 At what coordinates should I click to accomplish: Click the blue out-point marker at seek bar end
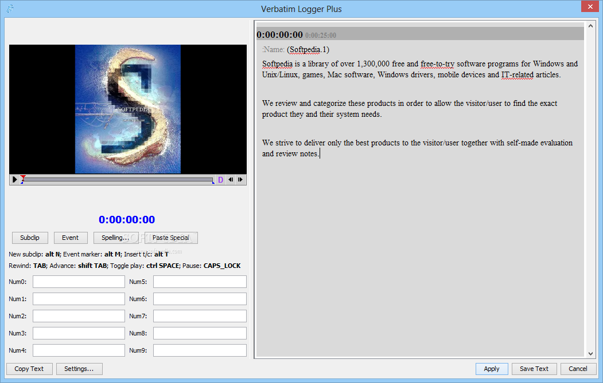click(x=213, y=183)
